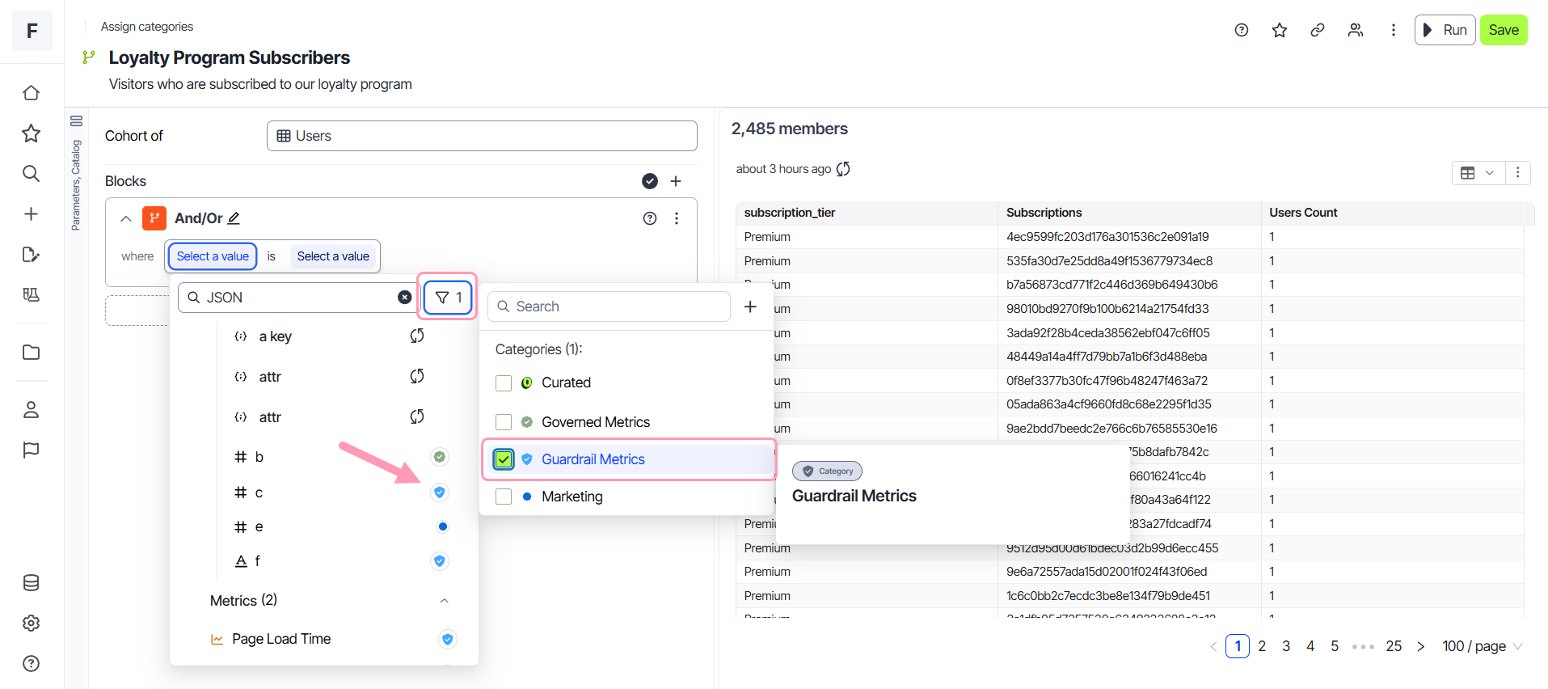Refresh the 'a key' attribute sync icon
This screenshot has height=689, width=1548.
[x=417, y=336]
